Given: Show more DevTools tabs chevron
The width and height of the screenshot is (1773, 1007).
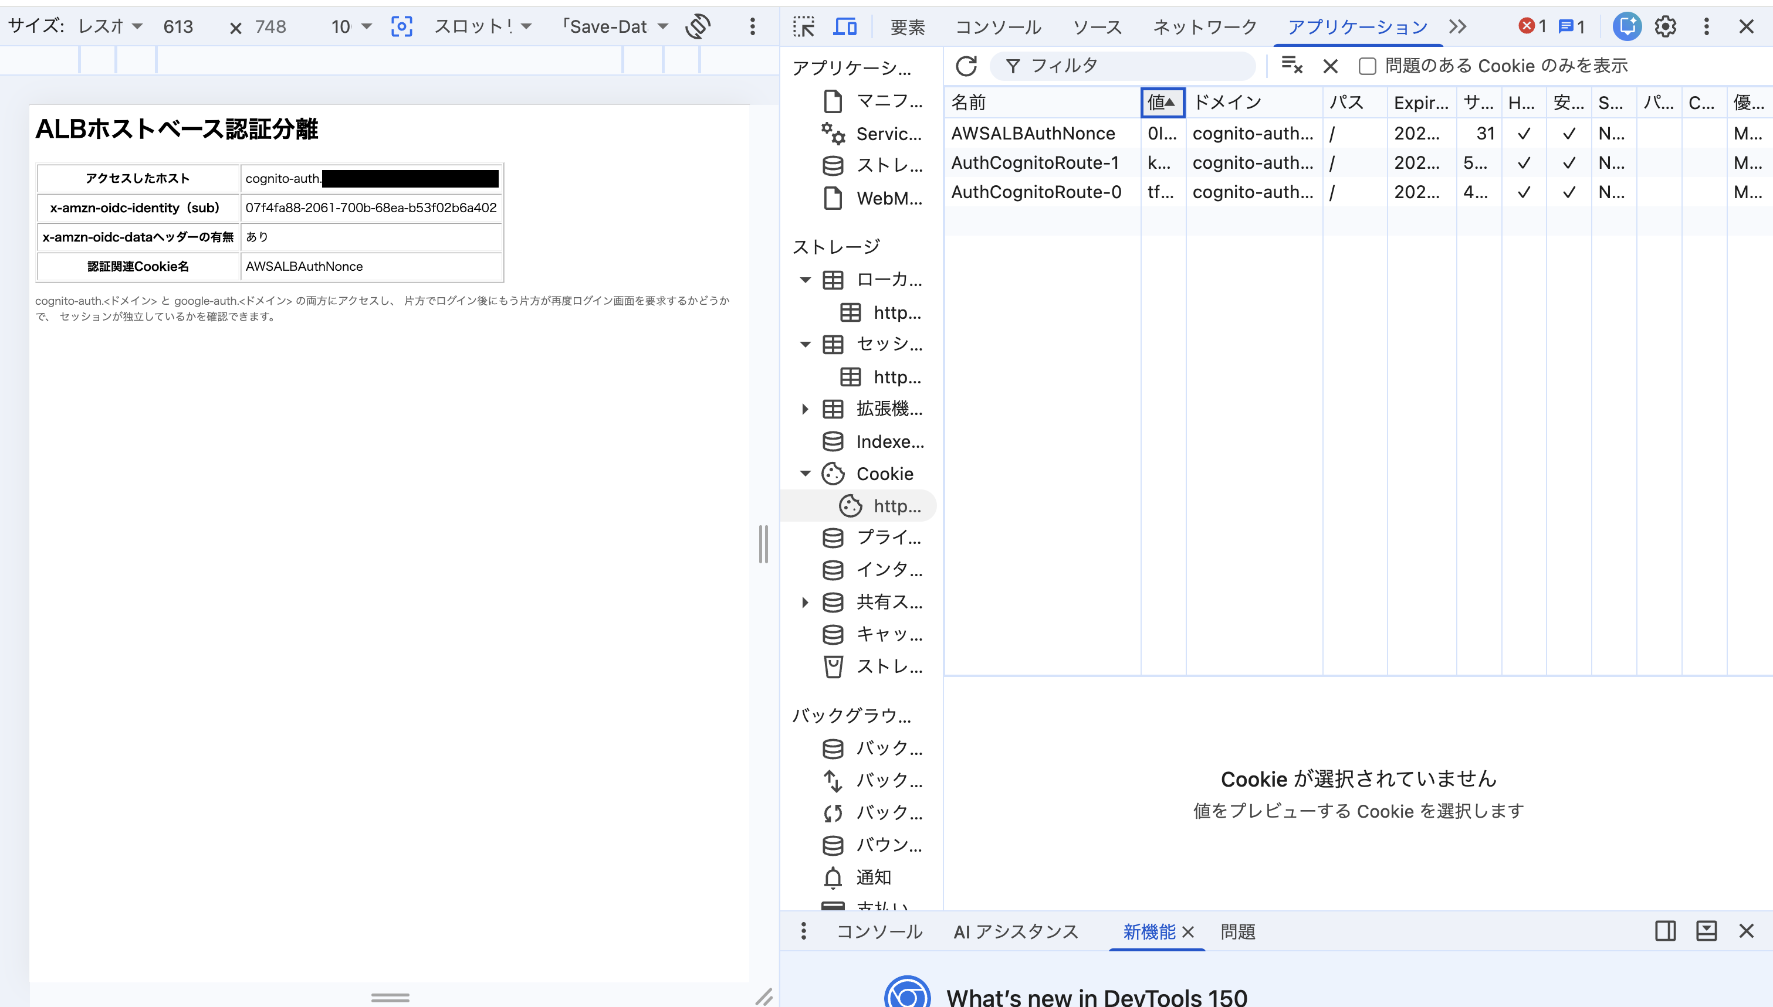Looking at the screenshot, I should pyautogui.click(x=1457, y=26).
